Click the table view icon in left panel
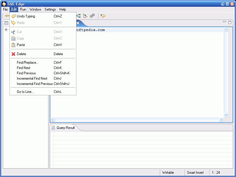Image resolution: width=236 pixels, height=177 pixels. [x=6, y=23]
